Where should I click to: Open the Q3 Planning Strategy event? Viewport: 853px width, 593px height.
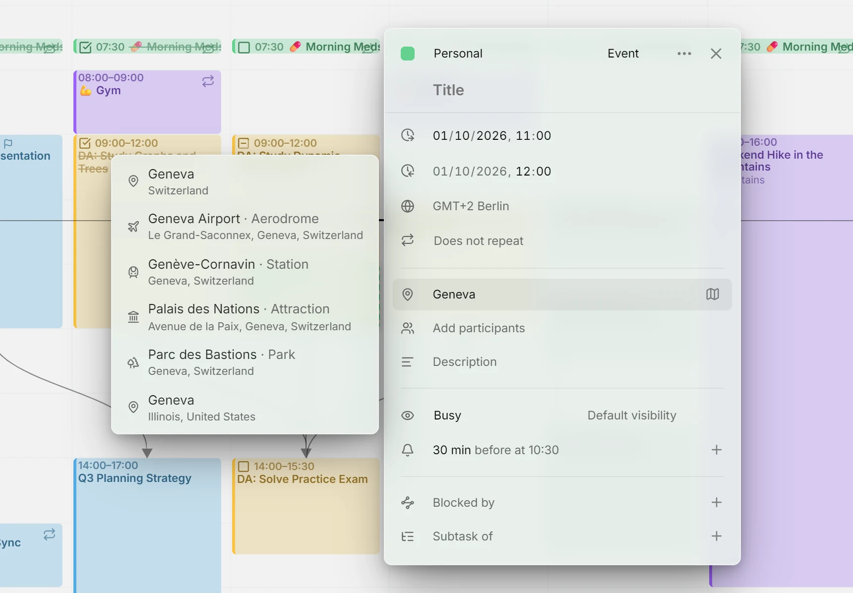[x=147, y=526]
